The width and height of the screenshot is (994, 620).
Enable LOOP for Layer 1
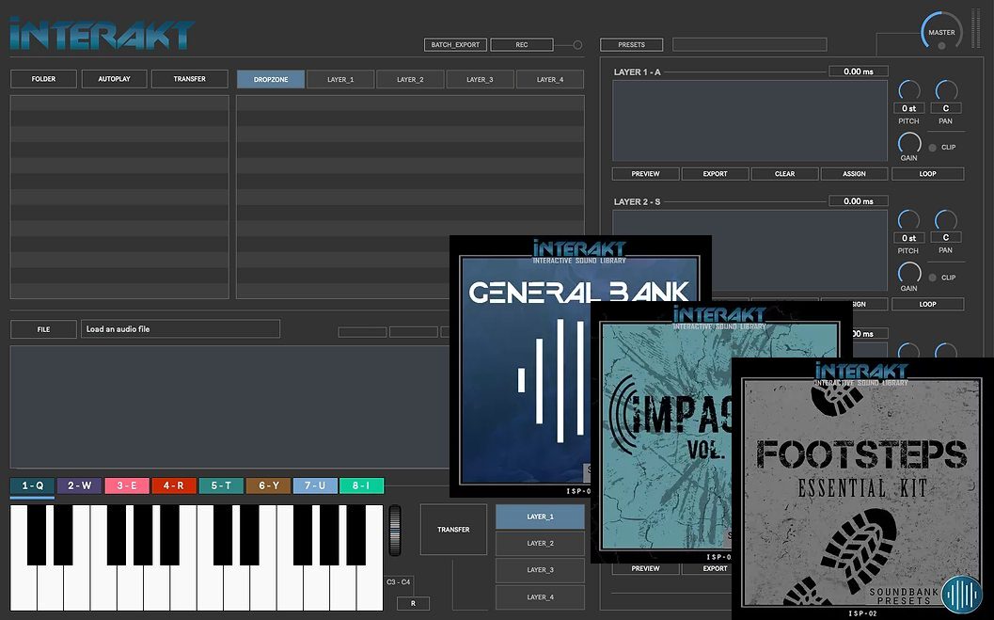pos(929,173)
